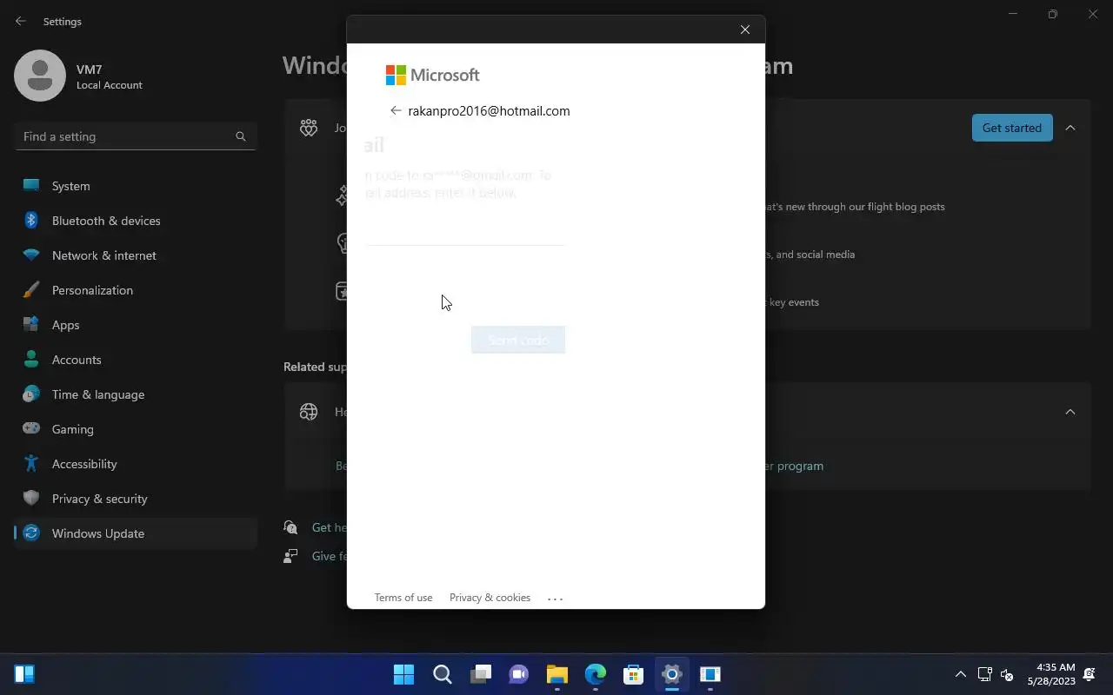Image resolution: width=1113 pixels, height=695 pixels.
Task: Collapse the Related support help section
Action: point(1070,412)
